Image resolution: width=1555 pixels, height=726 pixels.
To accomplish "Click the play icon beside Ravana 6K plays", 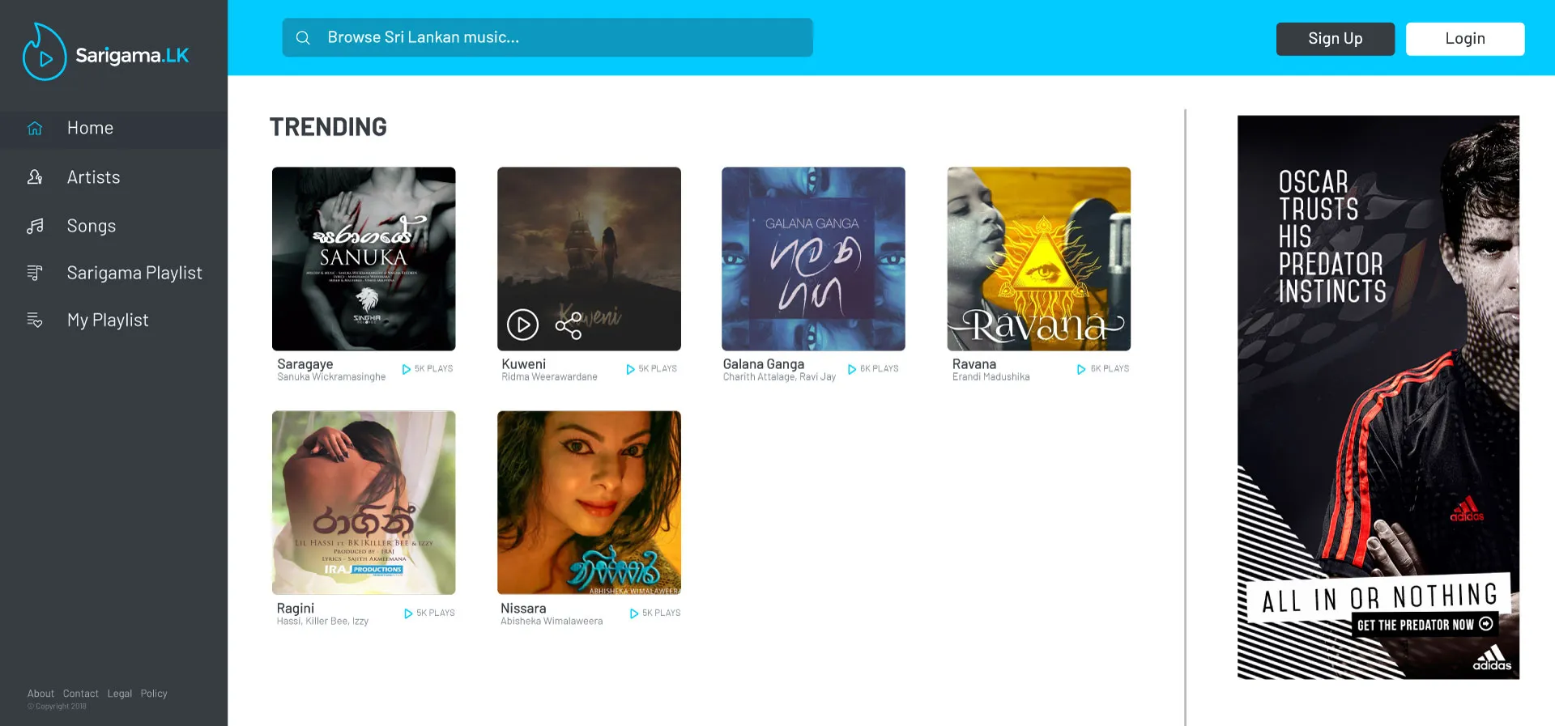I will [1081, 369].
